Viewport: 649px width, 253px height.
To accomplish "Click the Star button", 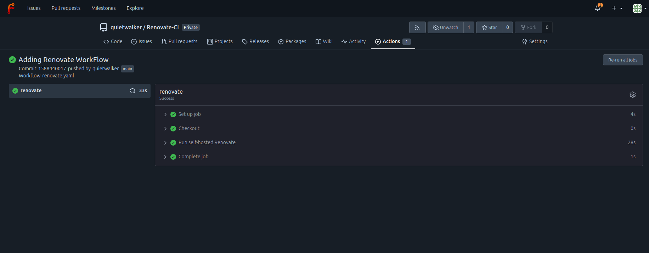I will pos(489,28).
